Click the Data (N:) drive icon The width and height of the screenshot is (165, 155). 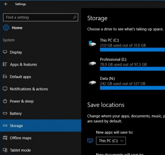click(92, 82)
